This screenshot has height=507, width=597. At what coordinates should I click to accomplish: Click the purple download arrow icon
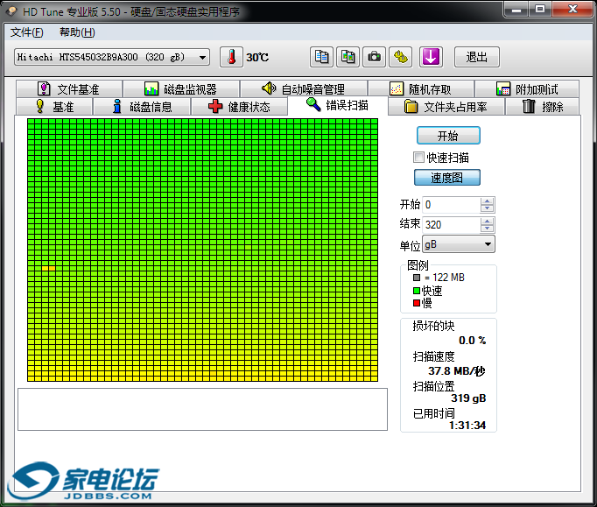tap(431, 57)
